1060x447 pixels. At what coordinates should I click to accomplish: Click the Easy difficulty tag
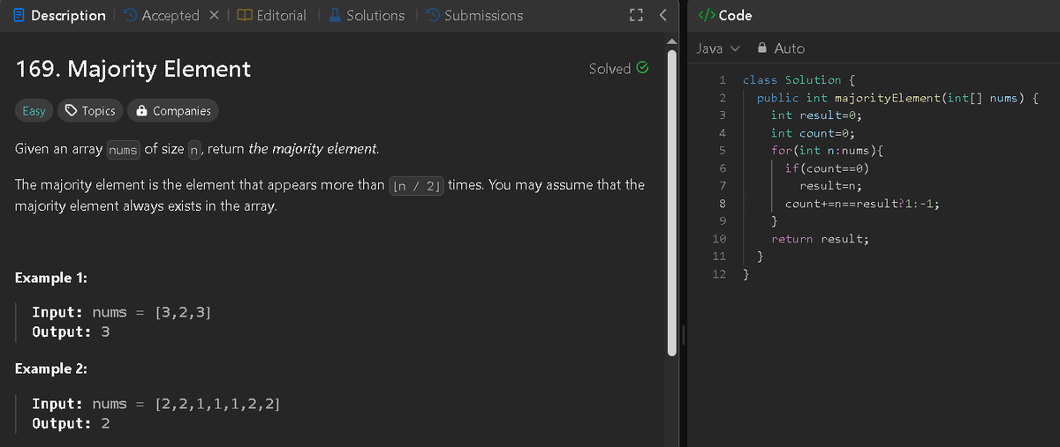pos(34,111)
